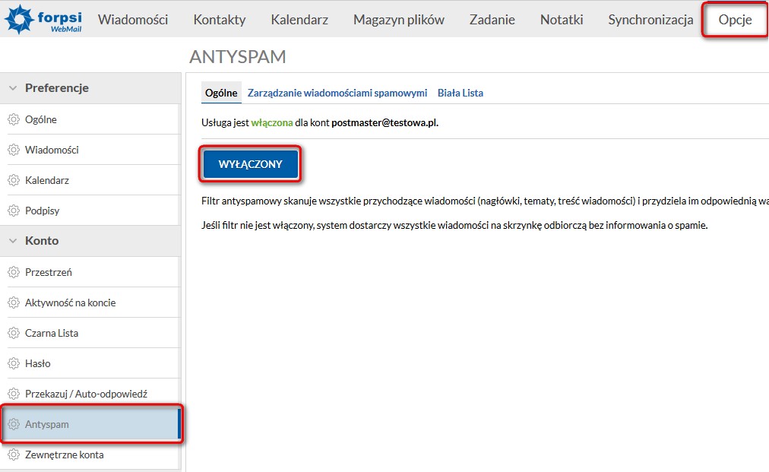Click the gear icon beside Wiadomości in sidebar
Viewport: 769px width, 472px height.
(14, 150)
